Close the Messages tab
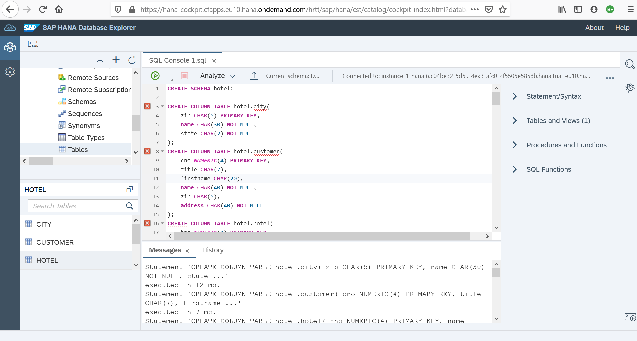Screen dimensions: 637x341 coord(187,251)
